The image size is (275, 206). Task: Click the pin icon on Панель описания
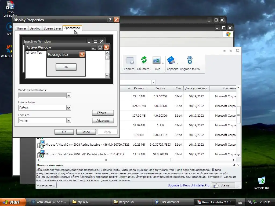(234, 165)
